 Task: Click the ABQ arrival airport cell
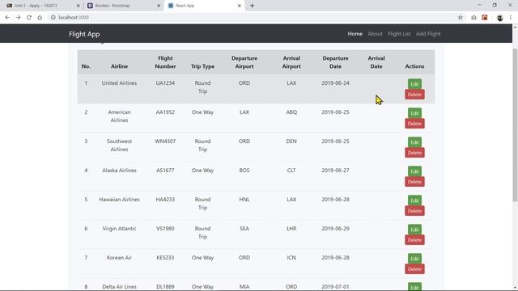(x=291, y=112)
